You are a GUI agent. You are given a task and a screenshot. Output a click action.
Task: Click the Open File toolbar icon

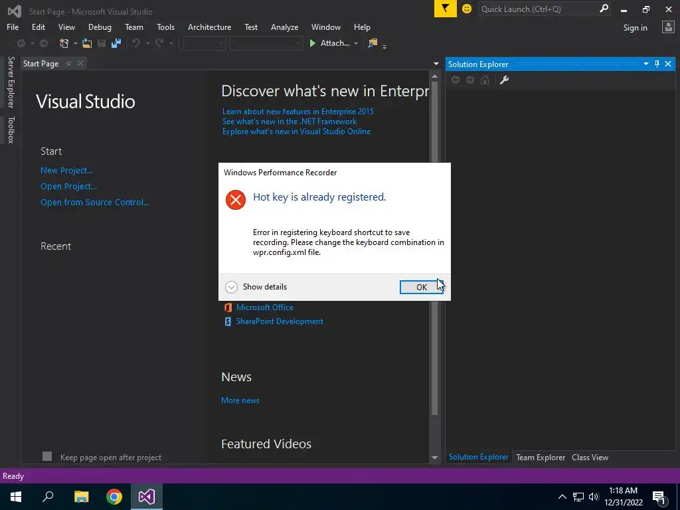87,43
